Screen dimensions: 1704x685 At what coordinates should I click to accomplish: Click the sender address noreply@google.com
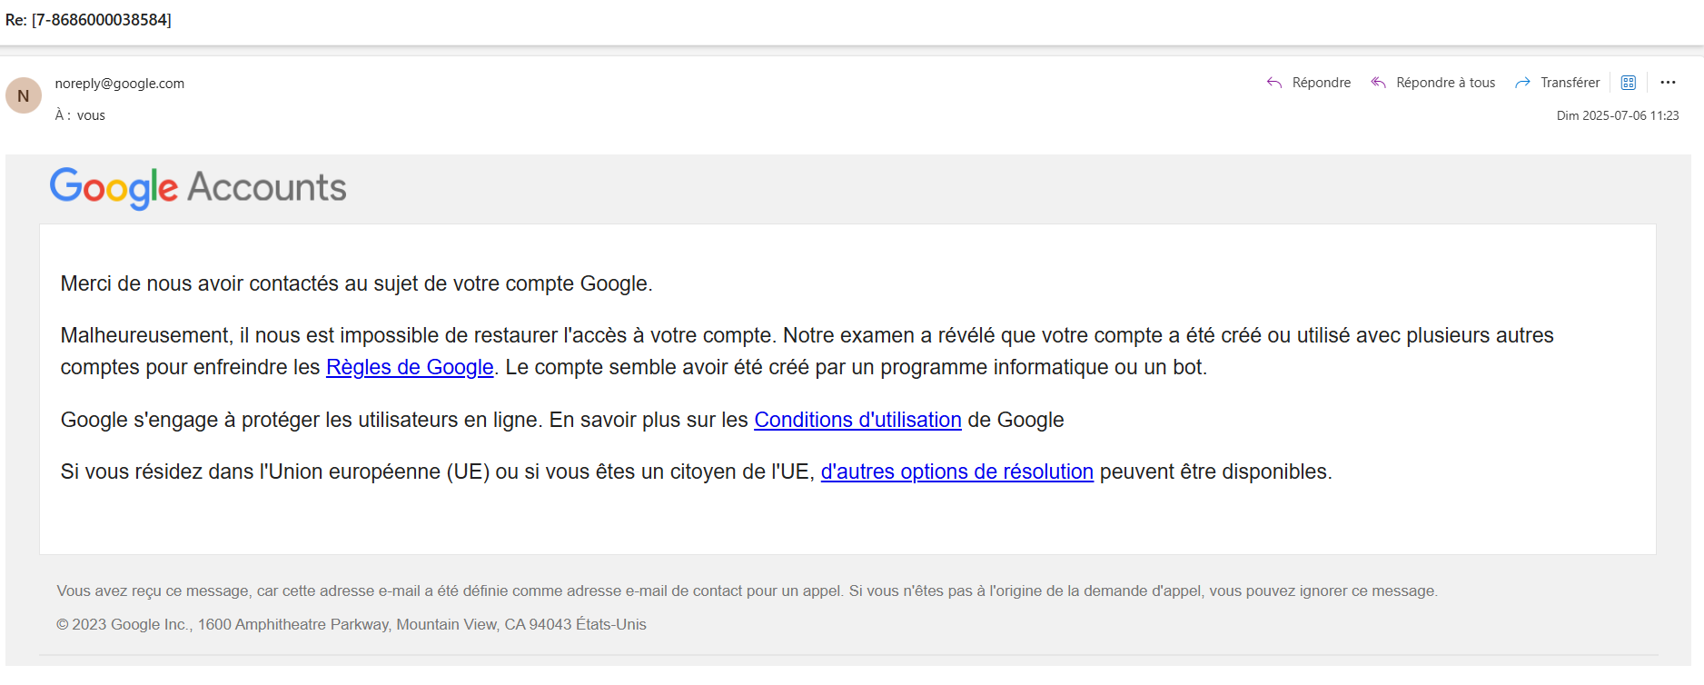pyautogui.click(x=120, y=84)
